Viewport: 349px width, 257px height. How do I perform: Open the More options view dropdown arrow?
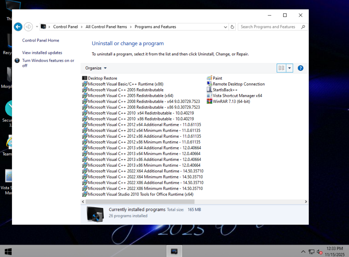click(x=289, y=68)
